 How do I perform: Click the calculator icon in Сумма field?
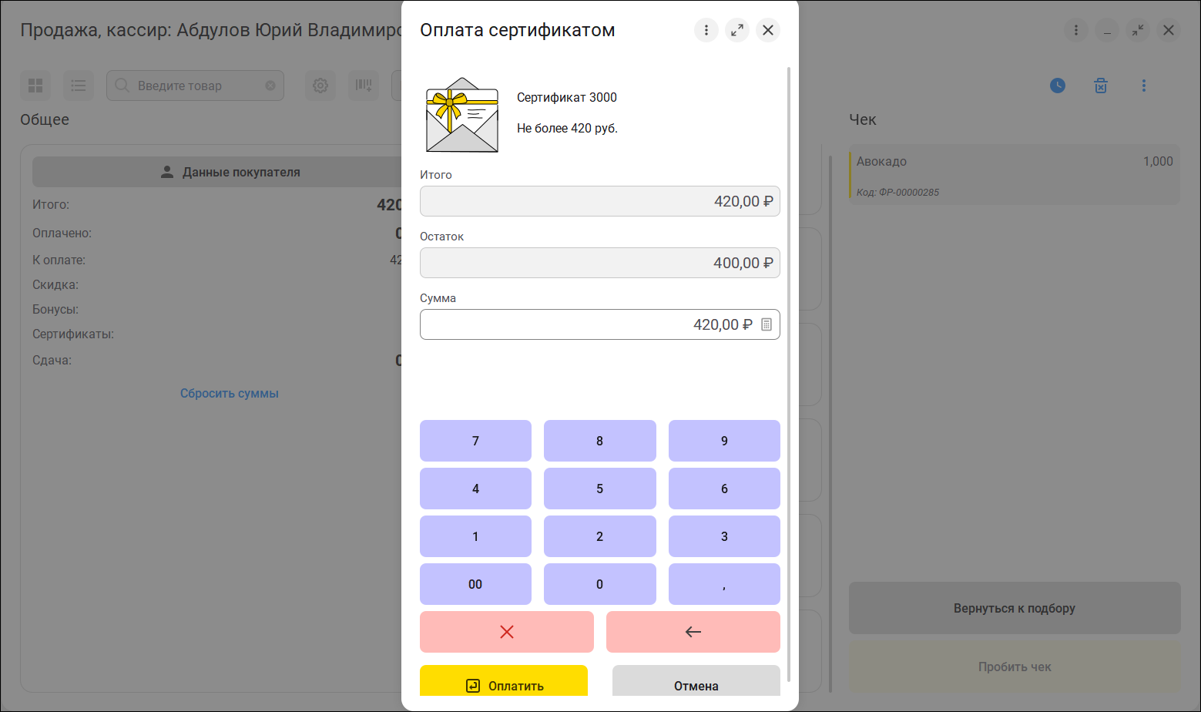[766, 324]
